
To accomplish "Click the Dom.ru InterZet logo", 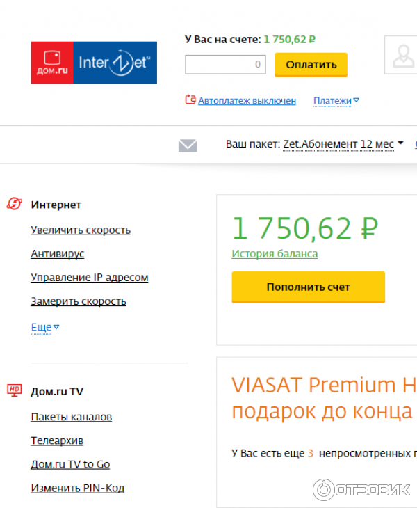I will click(94, 63).
